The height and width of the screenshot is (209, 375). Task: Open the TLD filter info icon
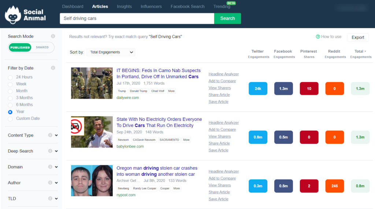coord(50,198)
